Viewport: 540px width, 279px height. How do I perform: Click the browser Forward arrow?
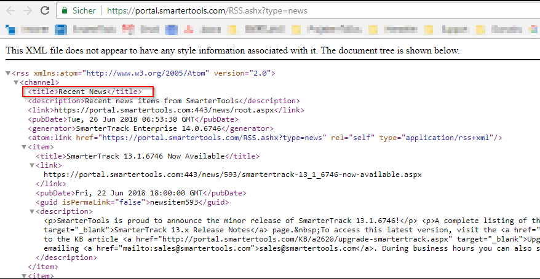[28, 11]
